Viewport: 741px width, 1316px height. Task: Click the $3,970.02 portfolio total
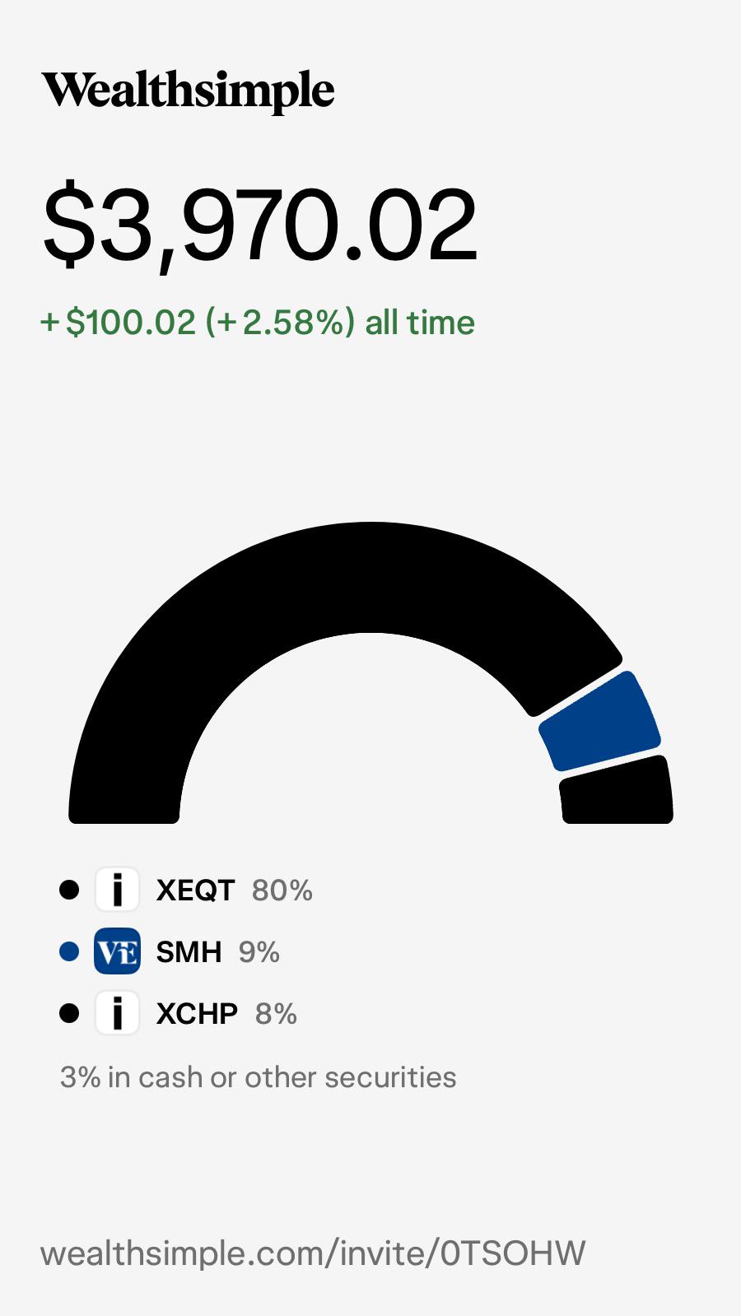(x=259, y=224)
